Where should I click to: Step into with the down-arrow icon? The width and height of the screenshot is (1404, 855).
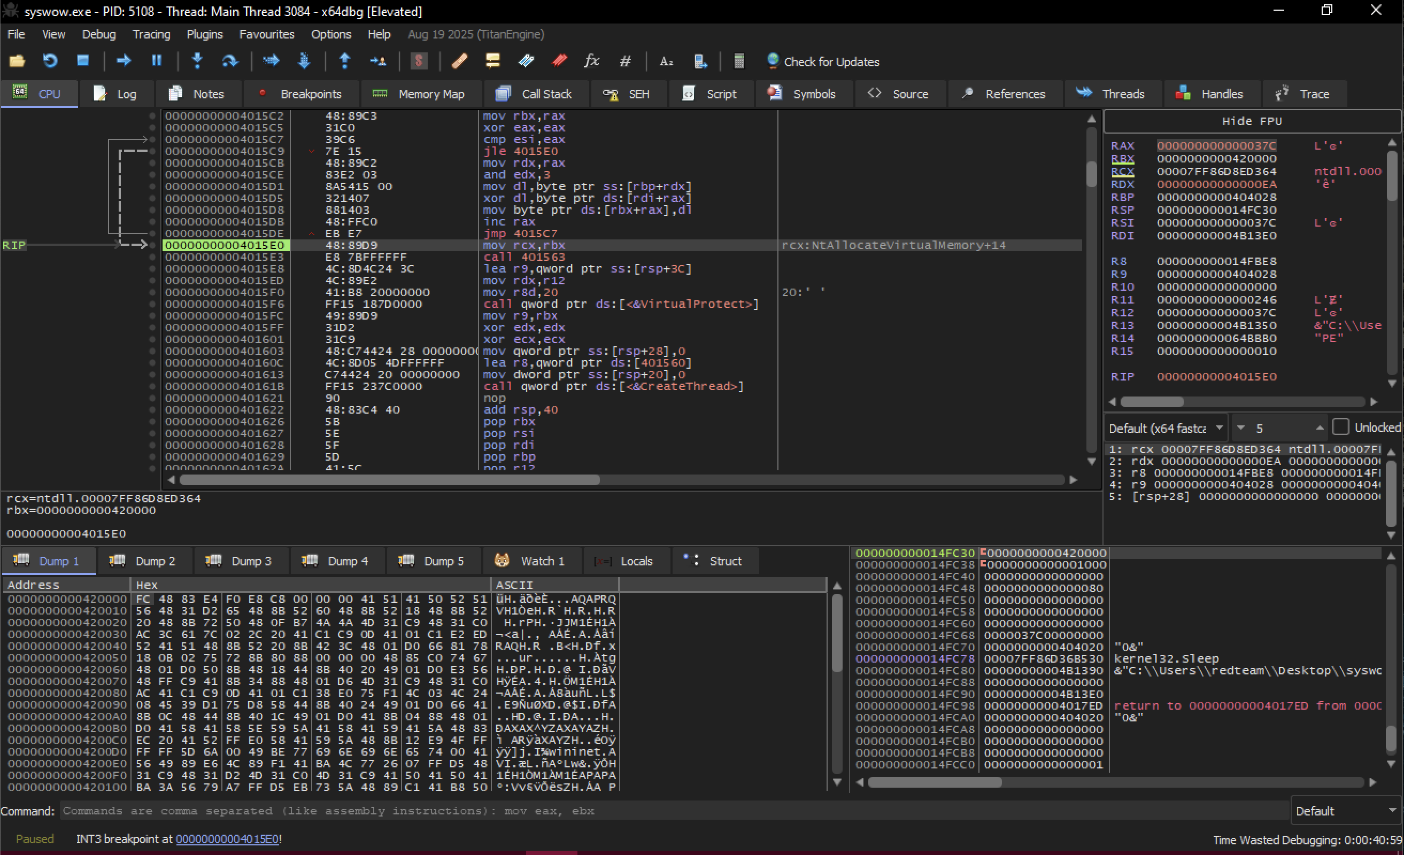[x=197, y=61]
